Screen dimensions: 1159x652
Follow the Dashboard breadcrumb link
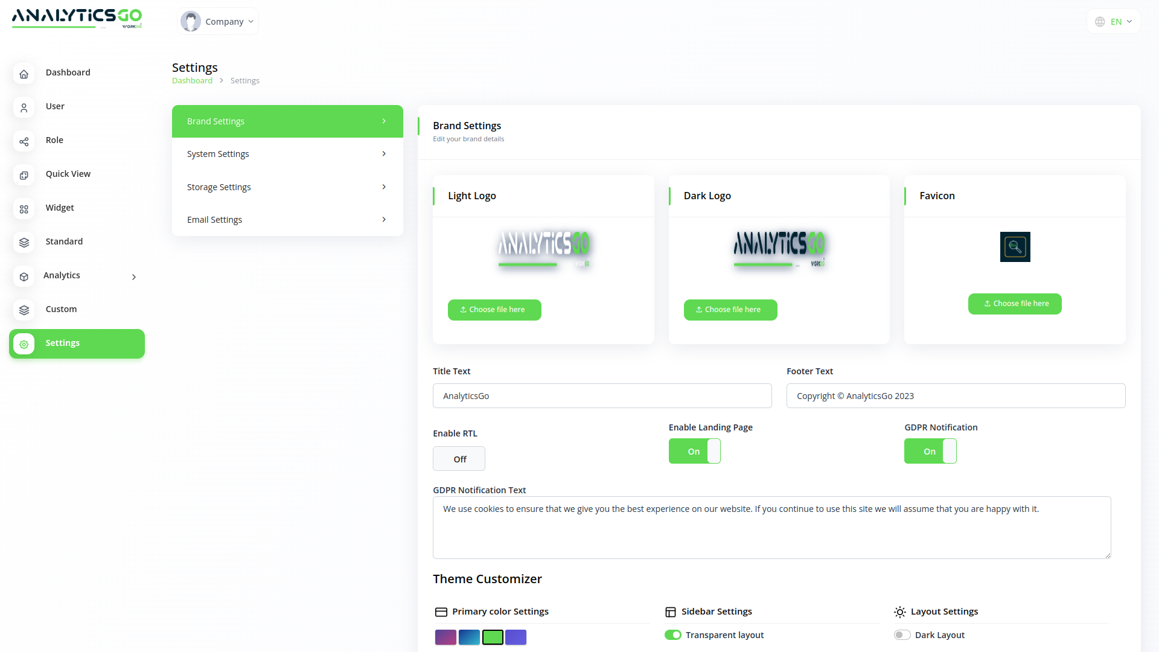point(192,81)
